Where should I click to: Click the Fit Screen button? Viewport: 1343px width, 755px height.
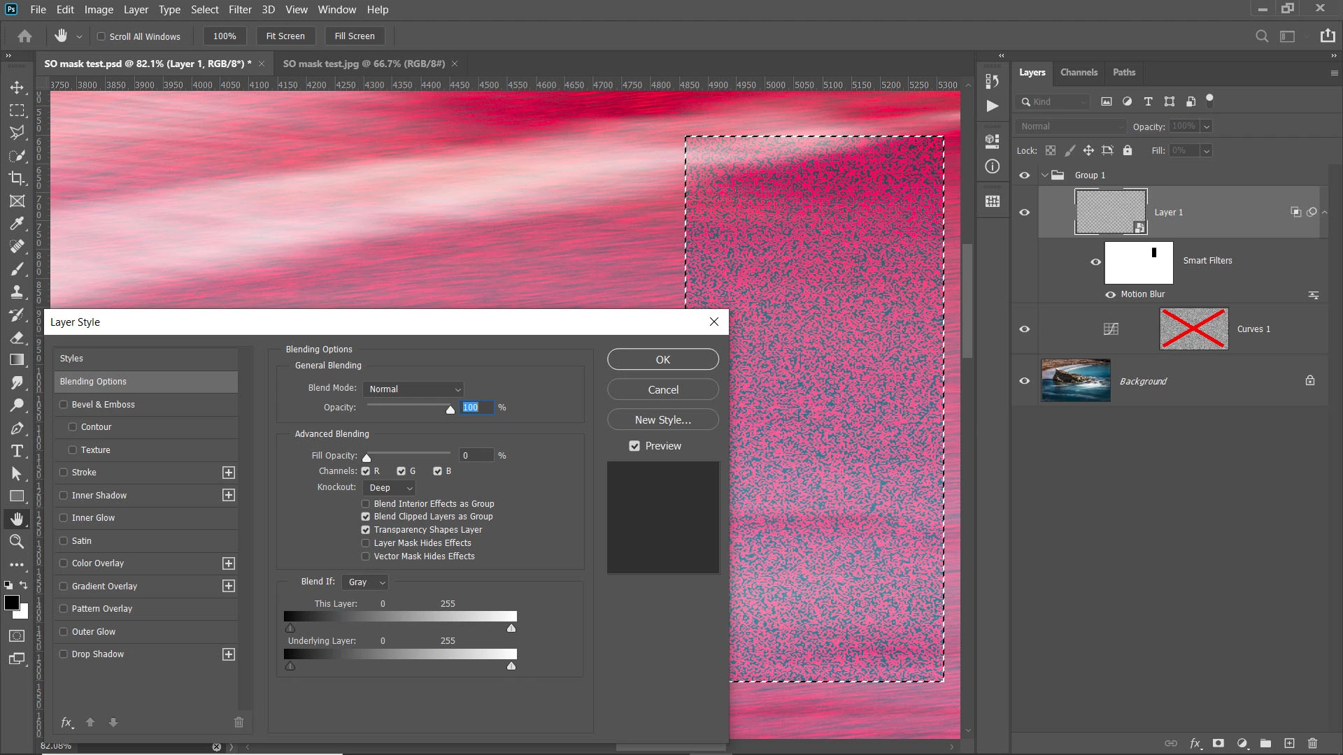(x=285, y=36)
